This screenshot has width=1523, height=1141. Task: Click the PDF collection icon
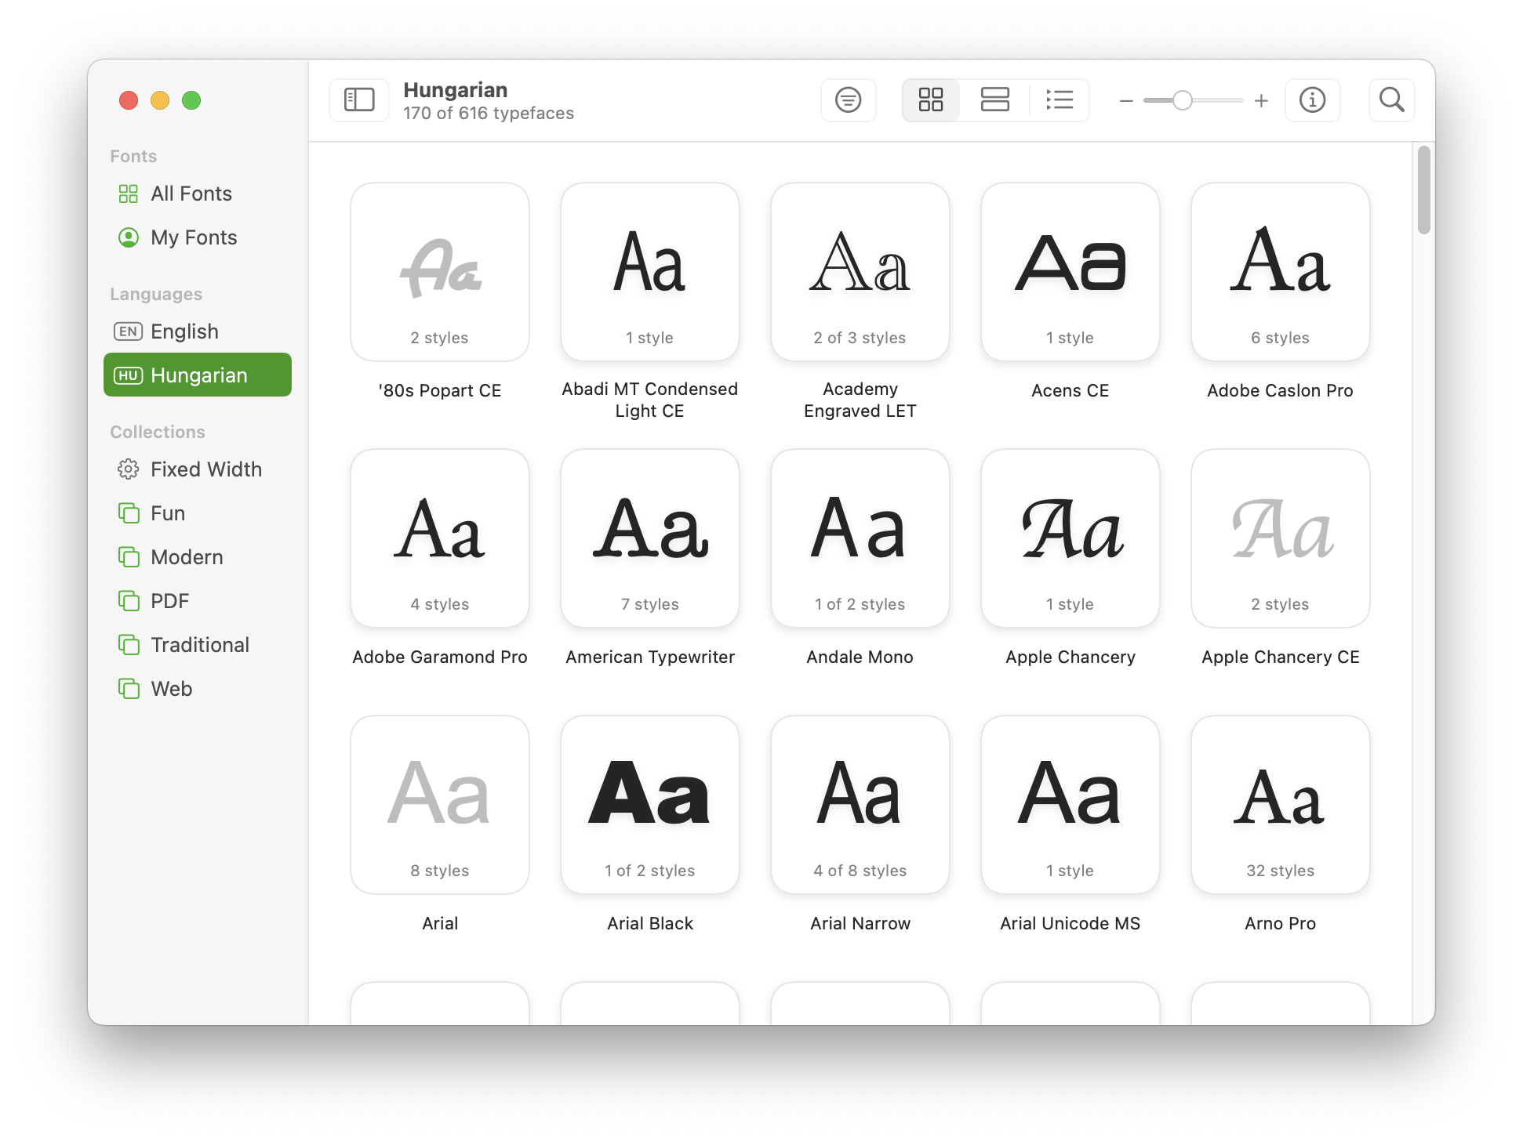(129, 601)
